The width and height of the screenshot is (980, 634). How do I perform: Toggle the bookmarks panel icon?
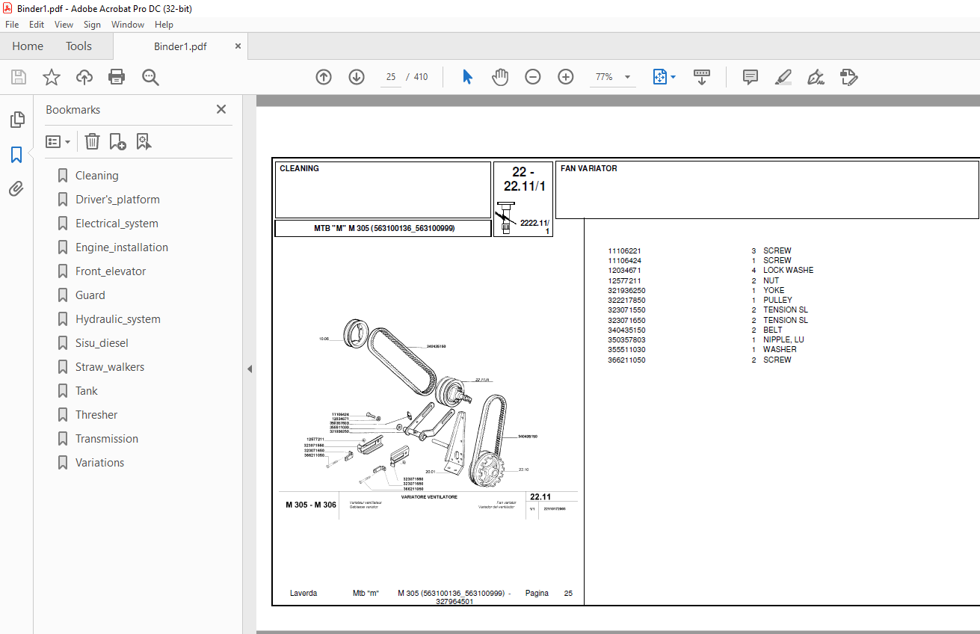16,155
